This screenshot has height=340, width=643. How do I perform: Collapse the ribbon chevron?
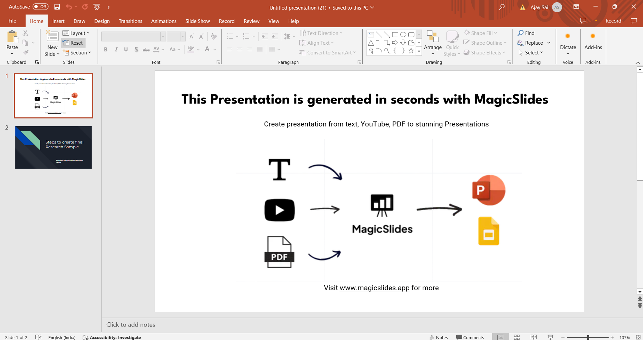click(638, 62)
